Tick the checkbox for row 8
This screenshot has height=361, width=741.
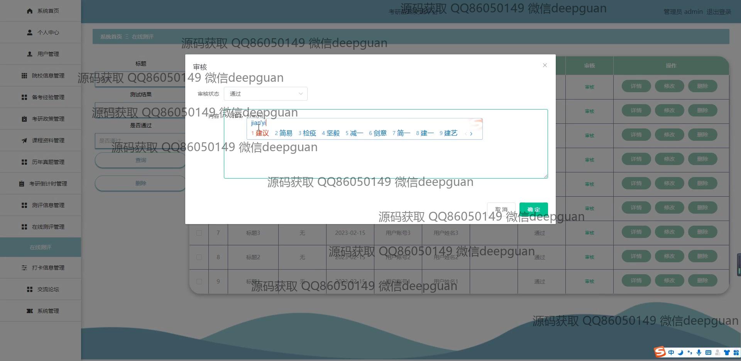coord(199,257)
